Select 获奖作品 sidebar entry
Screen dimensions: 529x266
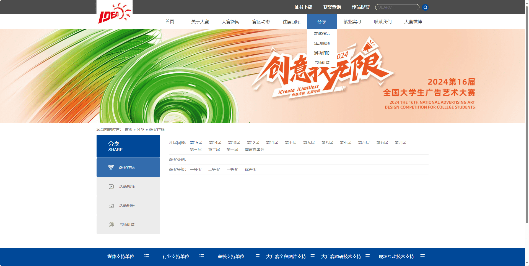point(128,167)
